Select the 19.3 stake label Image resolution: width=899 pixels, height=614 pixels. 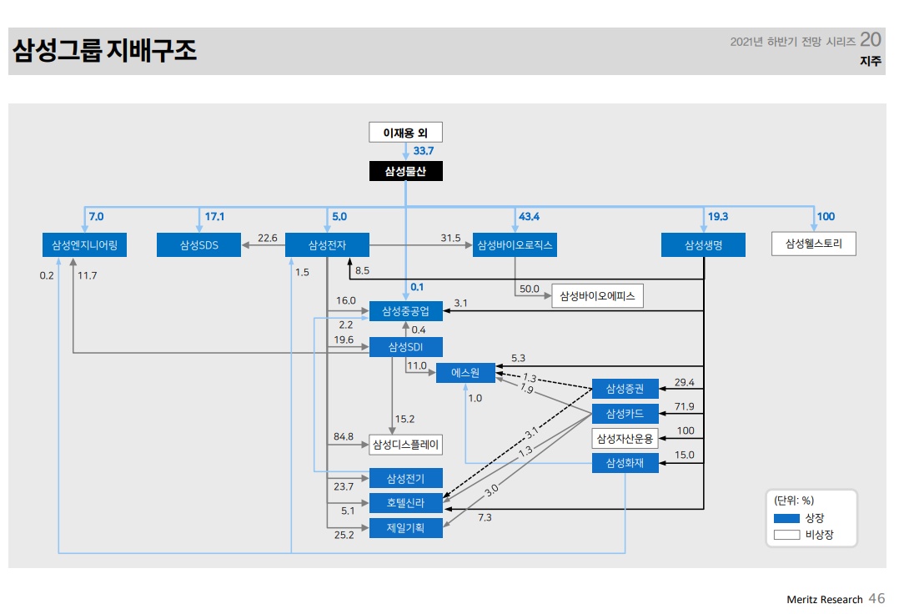(x=717, y=216)
